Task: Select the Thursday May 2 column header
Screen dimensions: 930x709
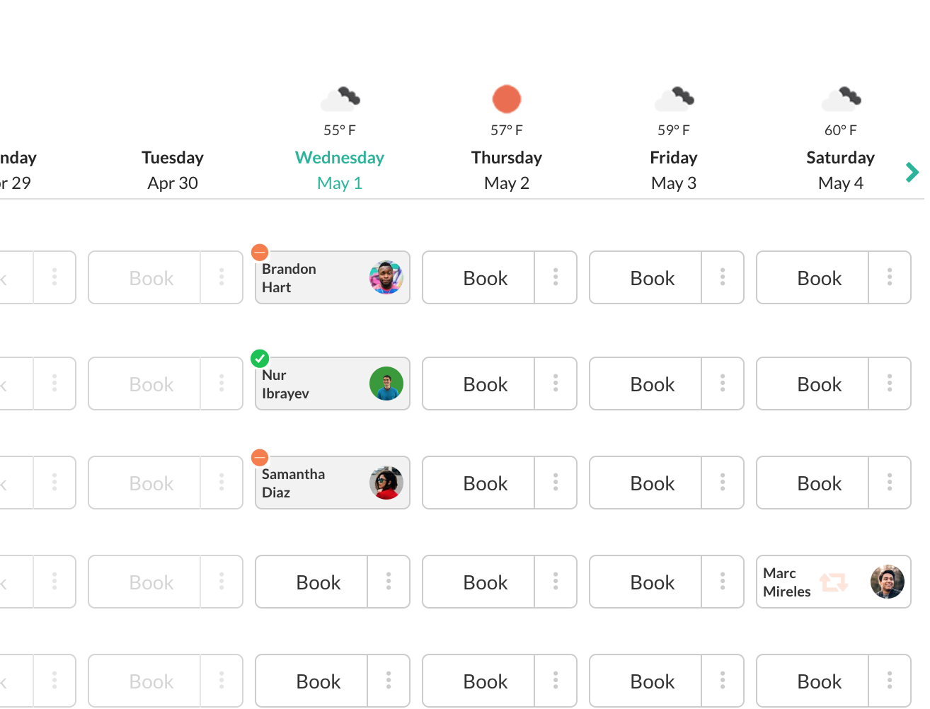Action: [x=507, y=170]
